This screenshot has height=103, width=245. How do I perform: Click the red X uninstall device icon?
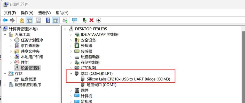[x=91, y=20]
